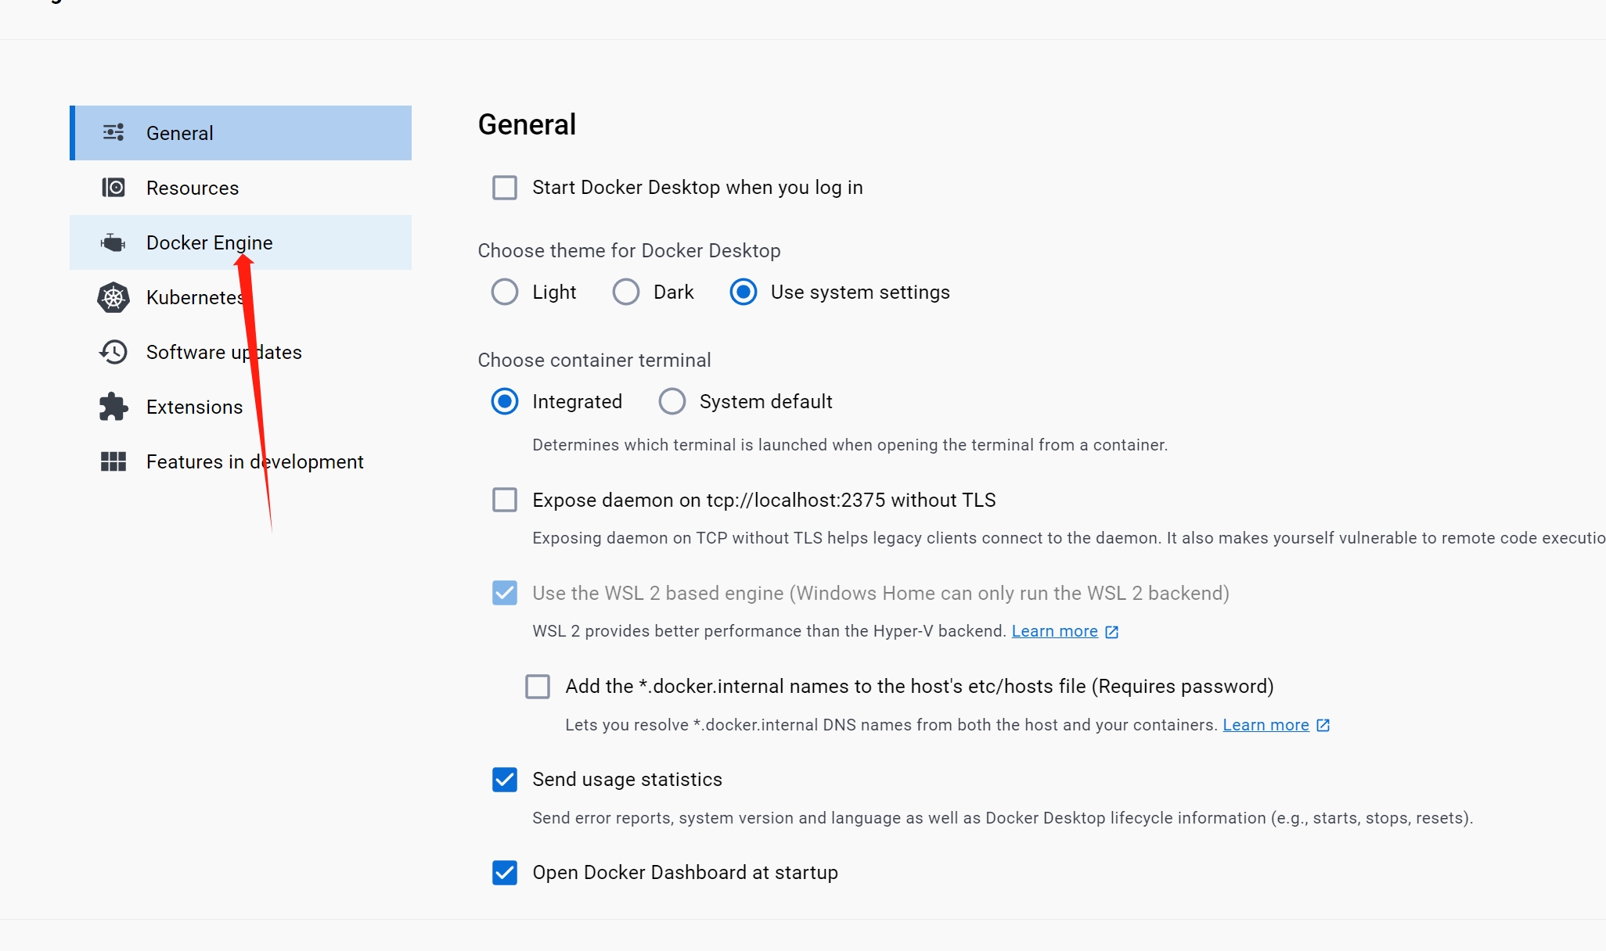
Task: Select System default container terminal
Action: click(x=672, y=401)
